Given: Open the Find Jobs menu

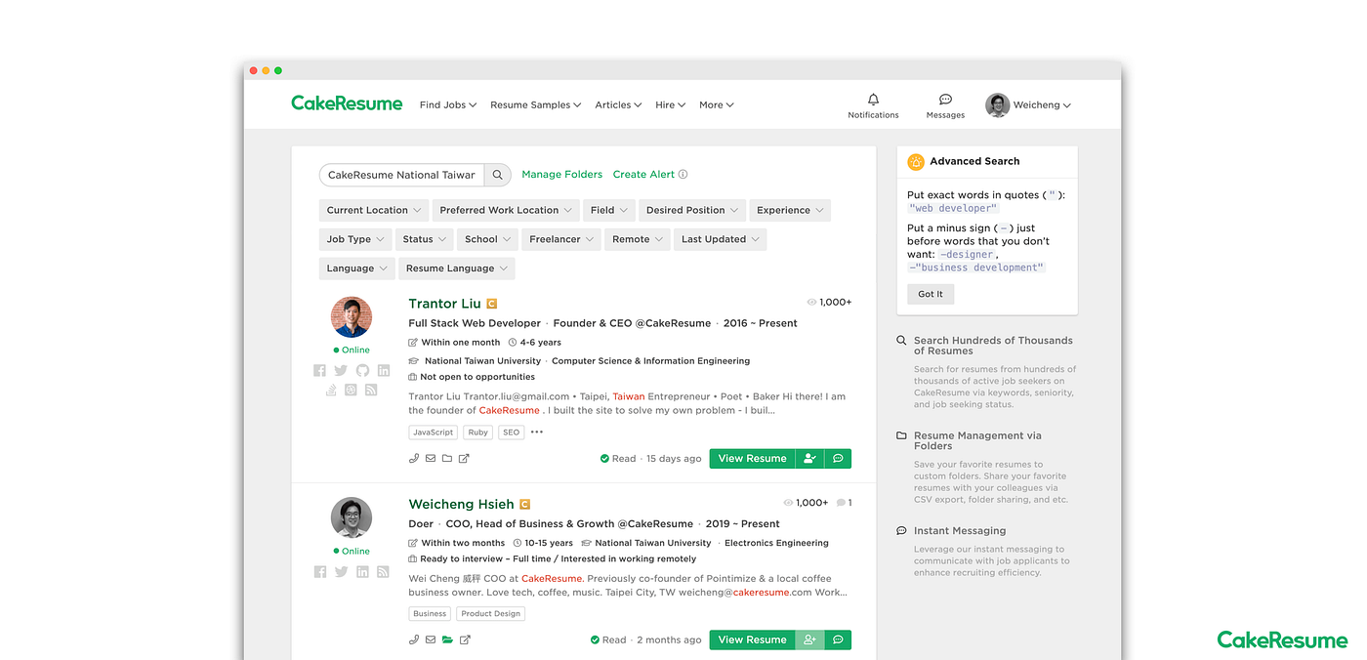Looking at the screenshot, I should click(x=448, y=104).
